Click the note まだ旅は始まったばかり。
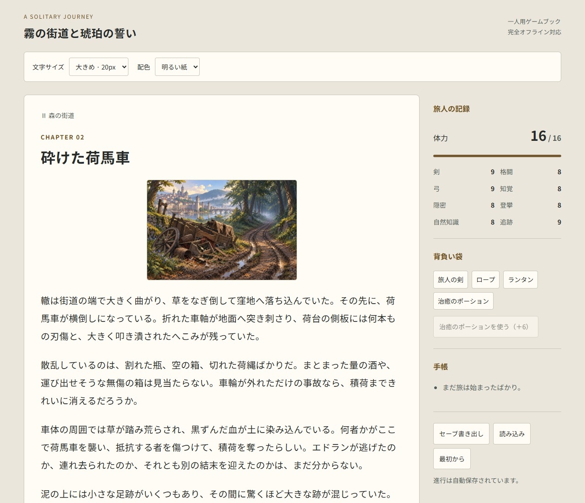The image size is (585, 503). tap(482, 387)
